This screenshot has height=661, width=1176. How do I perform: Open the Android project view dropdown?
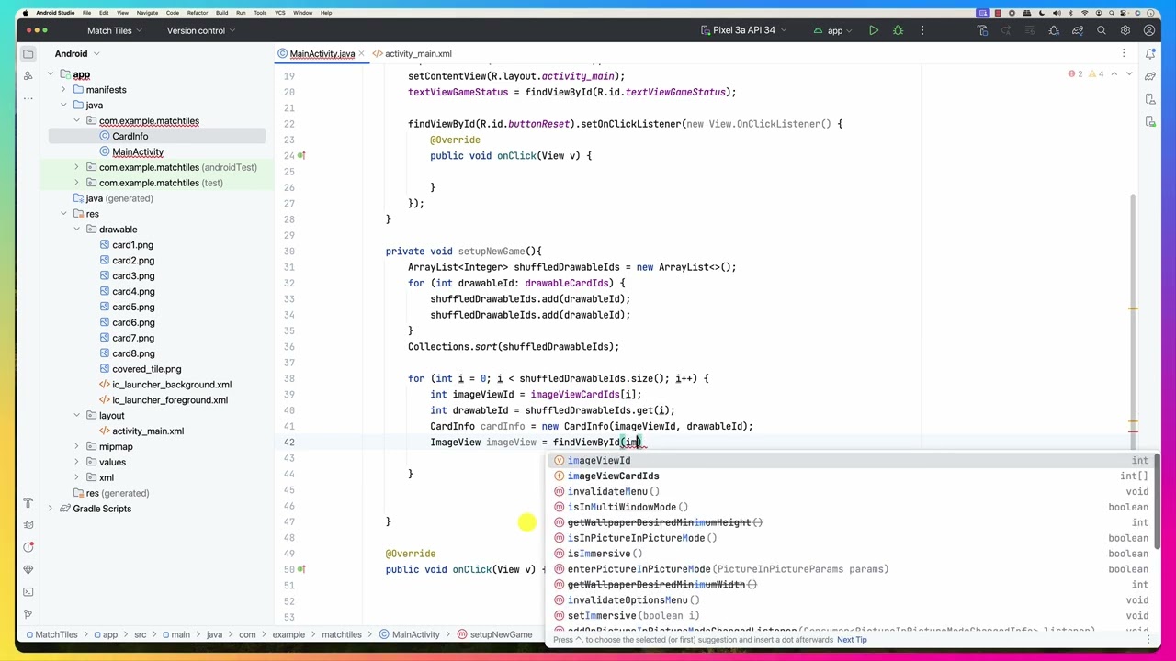76,54
